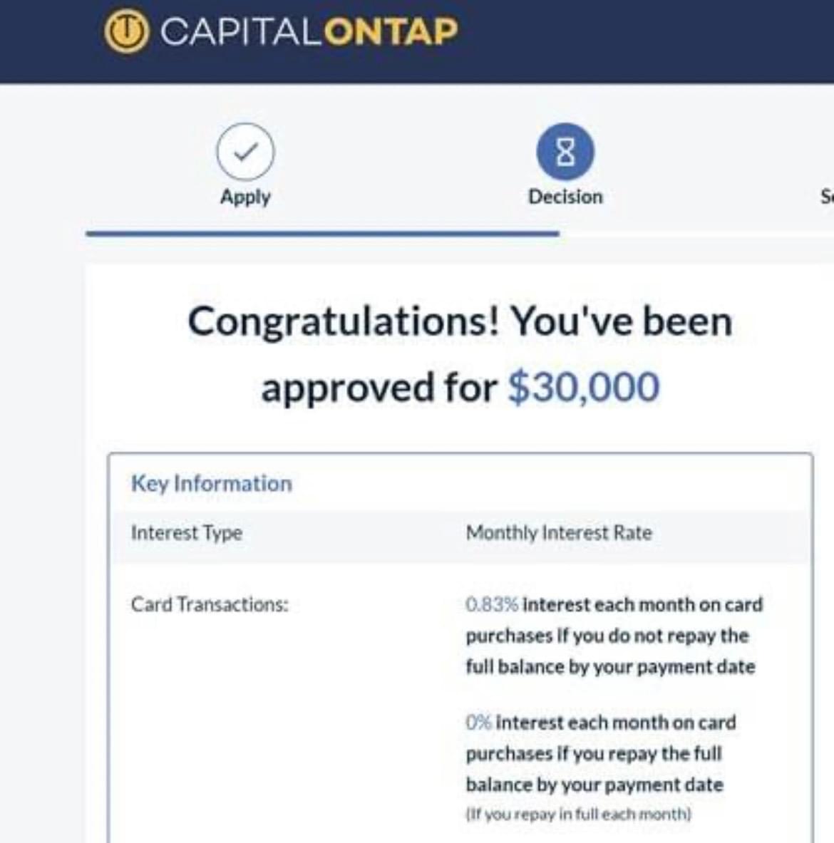Click the 0% interest rate value

[x=478, y=722]
